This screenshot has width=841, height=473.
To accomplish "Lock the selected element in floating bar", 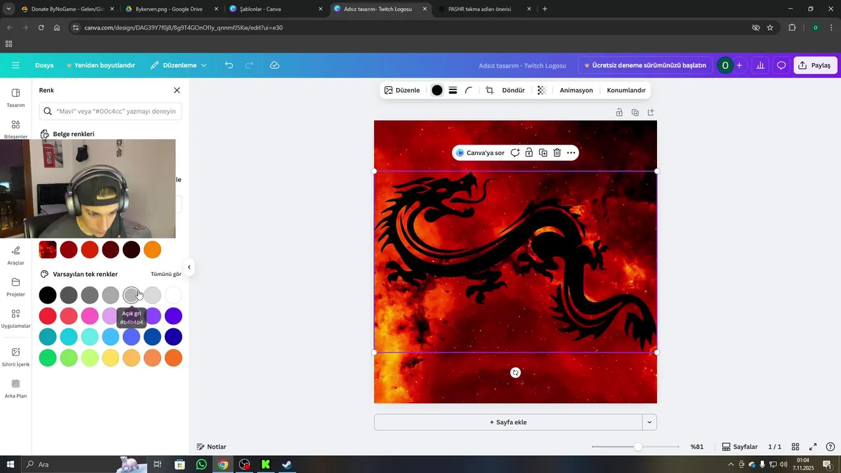I will coord(529,153).
